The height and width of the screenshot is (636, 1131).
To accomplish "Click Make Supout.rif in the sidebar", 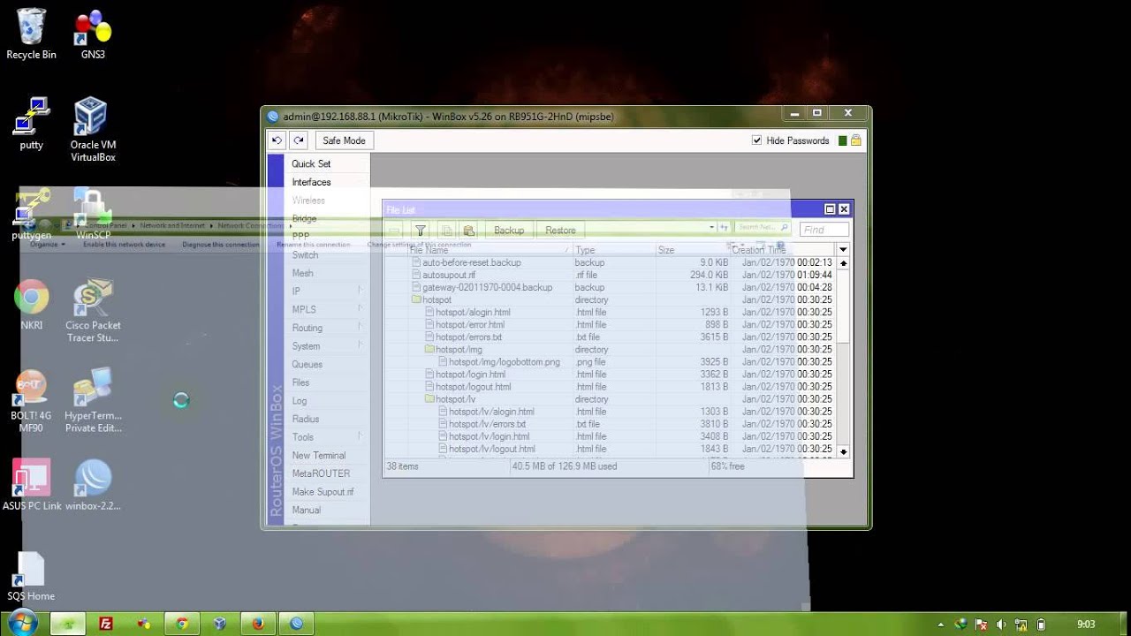I will [326, 492].
